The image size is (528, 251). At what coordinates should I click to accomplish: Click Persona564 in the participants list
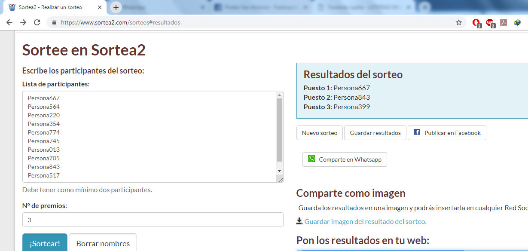tap(44, 107)
